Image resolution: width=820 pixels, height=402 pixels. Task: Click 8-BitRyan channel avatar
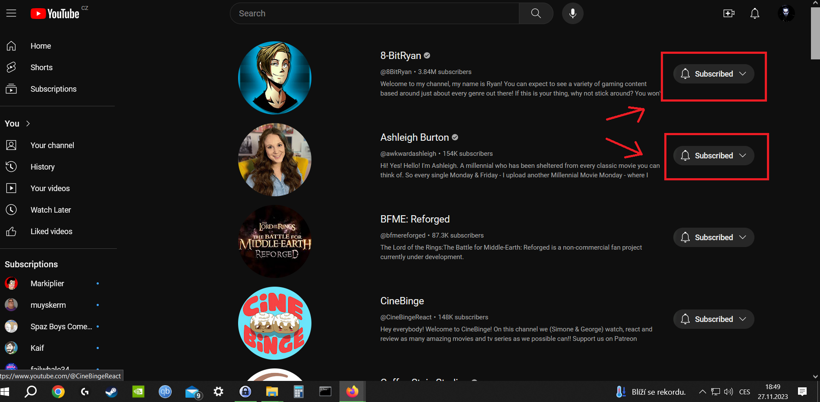(275, 78)
